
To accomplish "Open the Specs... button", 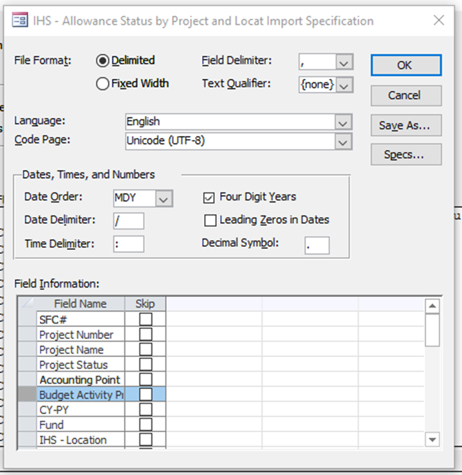I will click(x=406, y=155).
